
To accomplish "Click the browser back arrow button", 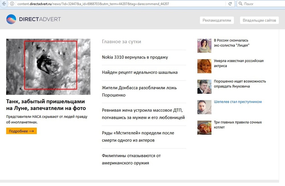I will tap(4, 4).
